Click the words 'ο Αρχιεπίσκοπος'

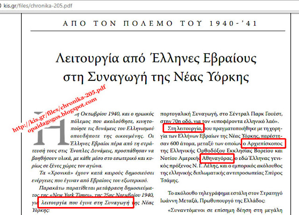[x=263, y=143]
